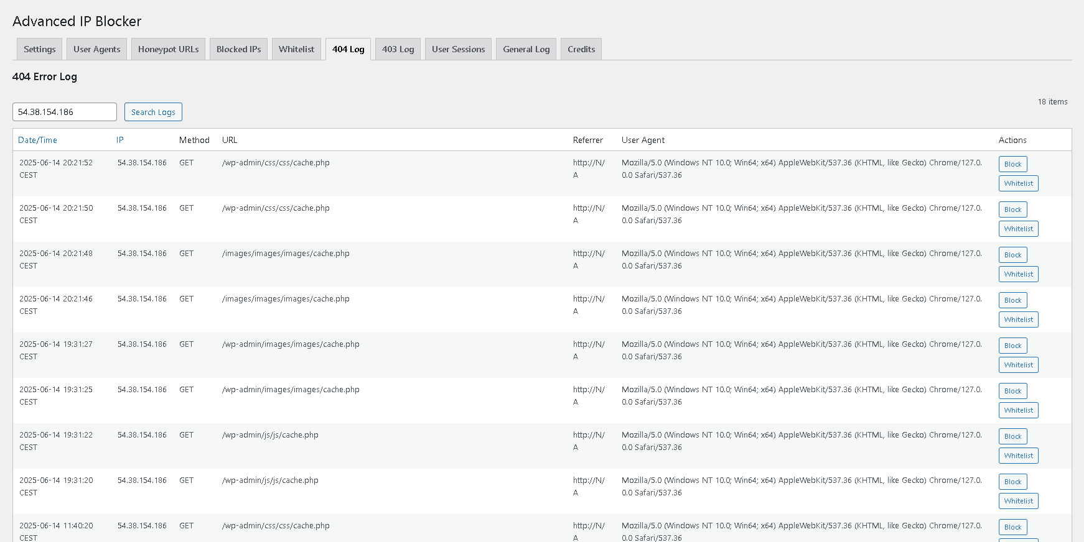Image resolution: width=1084 pixels, height=542 pixels.
Task: Click the User Agent column header
Action: [643, 140]
